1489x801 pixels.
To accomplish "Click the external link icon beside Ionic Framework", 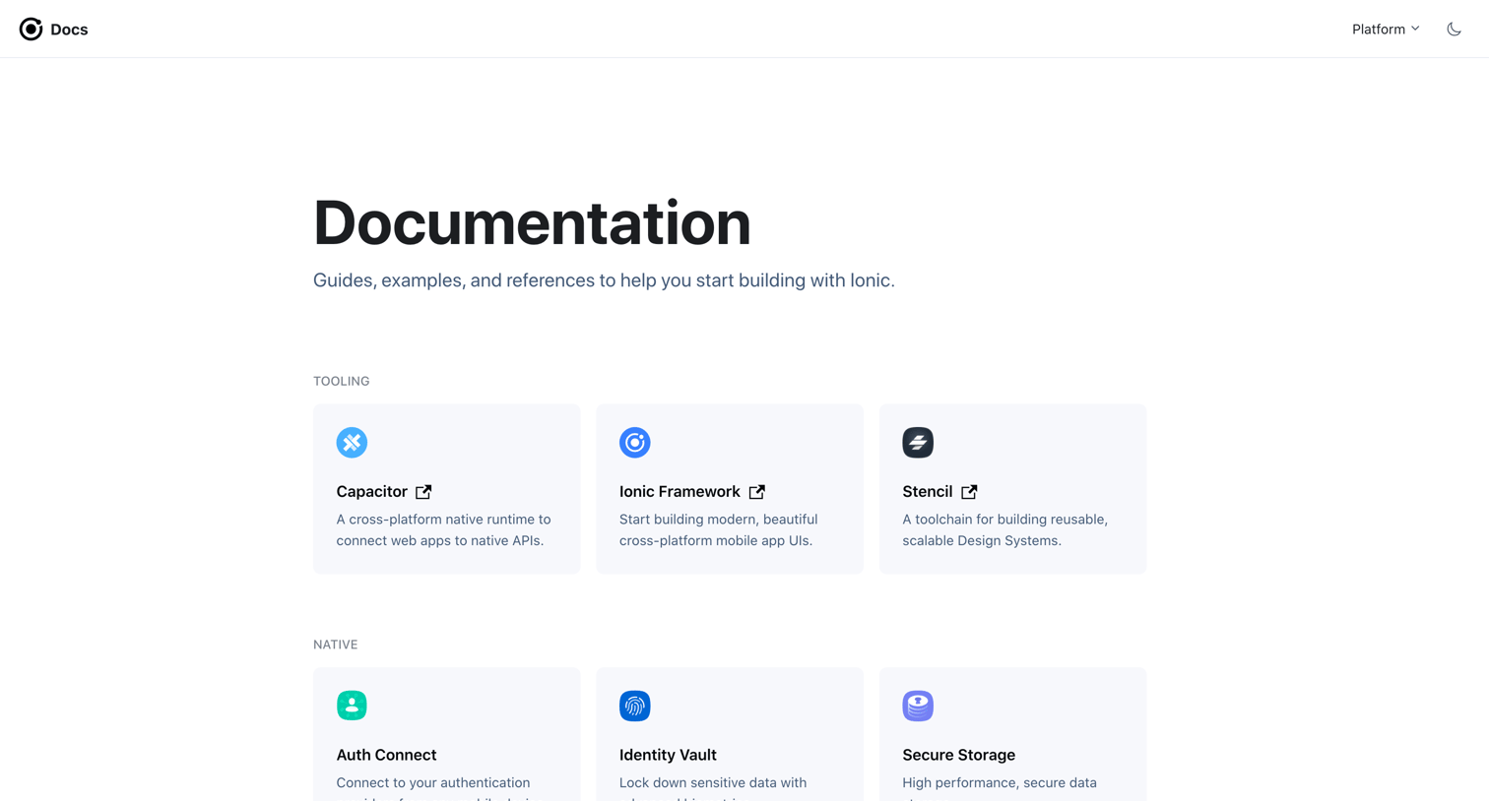I will click(757, 492).
